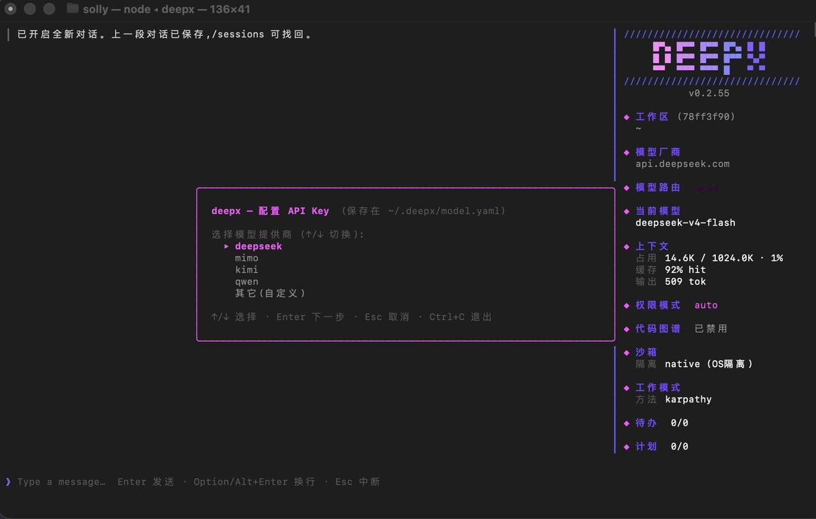816x519 pixels.
Task: Click the 模型厂商 sidebar heading
Action: [x=658, y=152]
